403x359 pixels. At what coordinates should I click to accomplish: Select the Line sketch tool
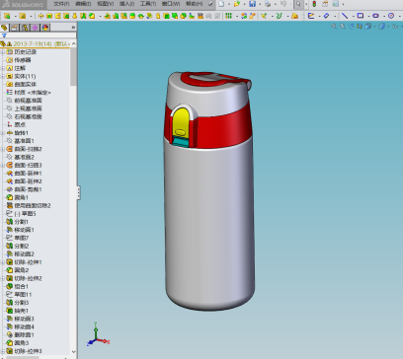pyautogui.click(x=345, y=16)
